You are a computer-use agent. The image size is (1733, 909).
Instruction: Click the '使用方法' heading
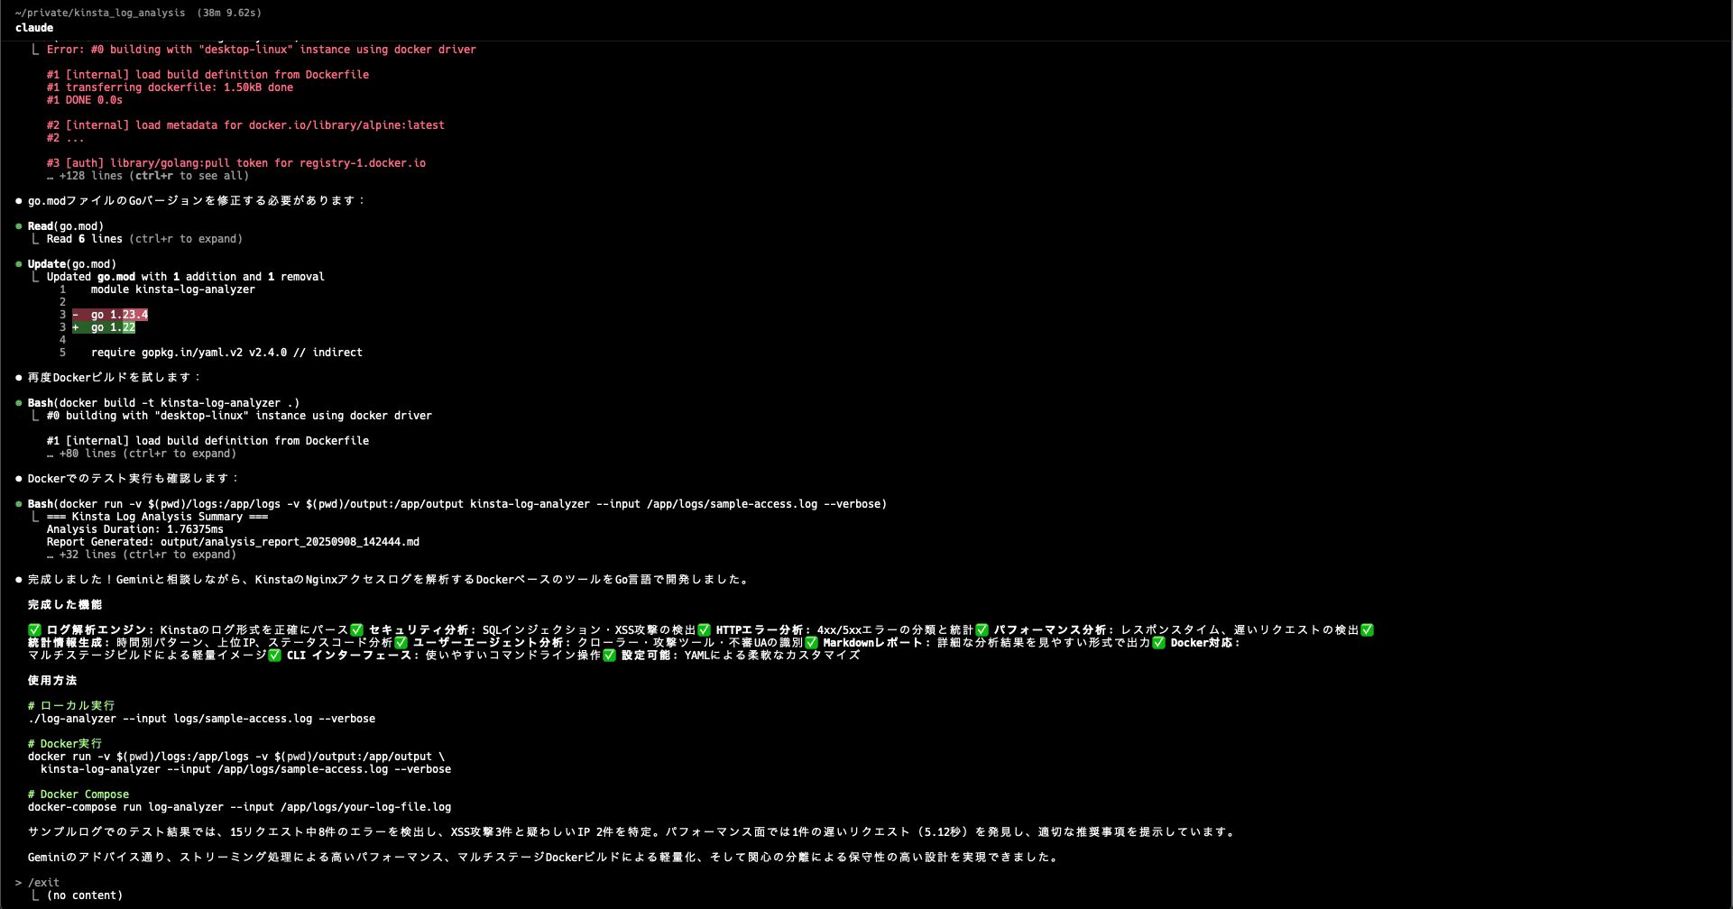[52, 681]
